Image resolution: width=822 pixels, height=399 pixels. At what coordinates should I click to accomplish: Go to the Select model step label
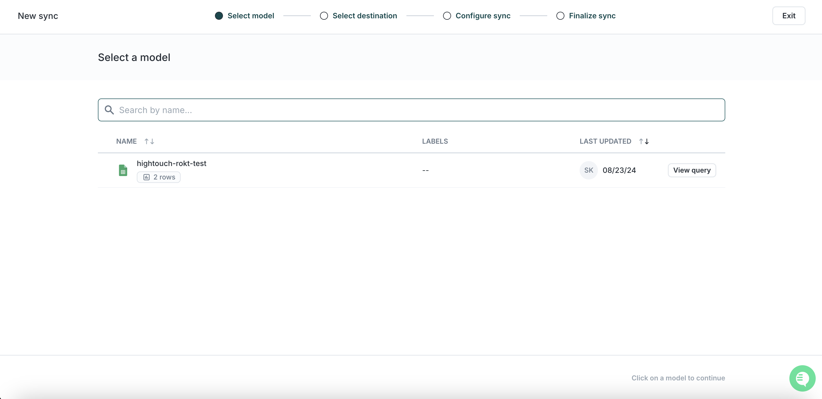coord(251,16)
